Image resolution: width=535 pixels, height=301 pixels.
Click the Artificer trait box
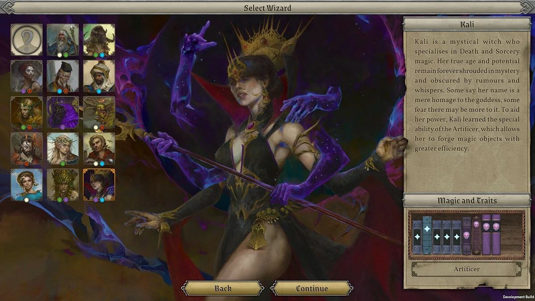click(466, 269)
